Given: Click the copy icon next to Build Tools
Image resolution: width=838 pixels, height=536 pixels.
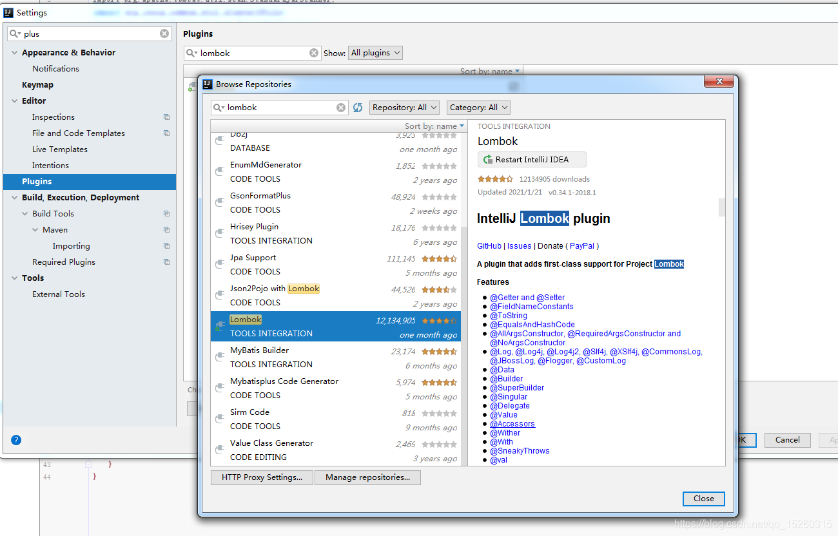Looking at the screenshot, I should [x=166, y=214].
